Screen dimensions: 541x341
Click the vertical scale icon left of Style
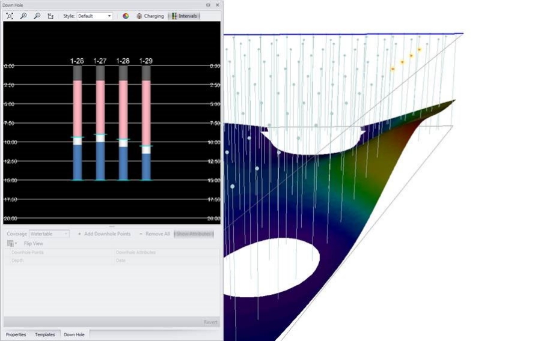point(50,16)
